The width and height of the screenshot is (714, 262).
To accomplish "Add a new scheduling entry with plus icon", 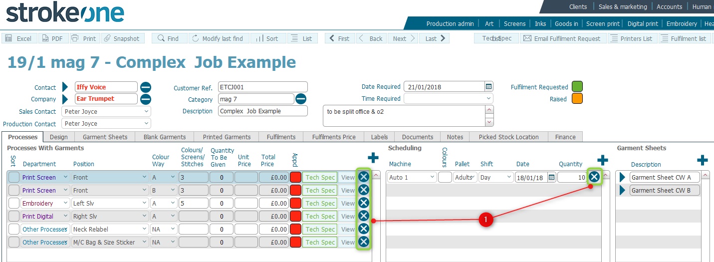I will (603, 160).
